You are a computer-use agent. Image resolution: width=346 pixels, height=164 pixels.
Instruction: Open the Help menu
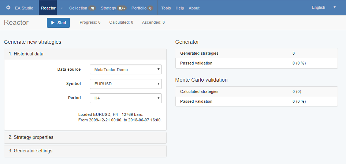pyautogui.click(x=180, y=8)
